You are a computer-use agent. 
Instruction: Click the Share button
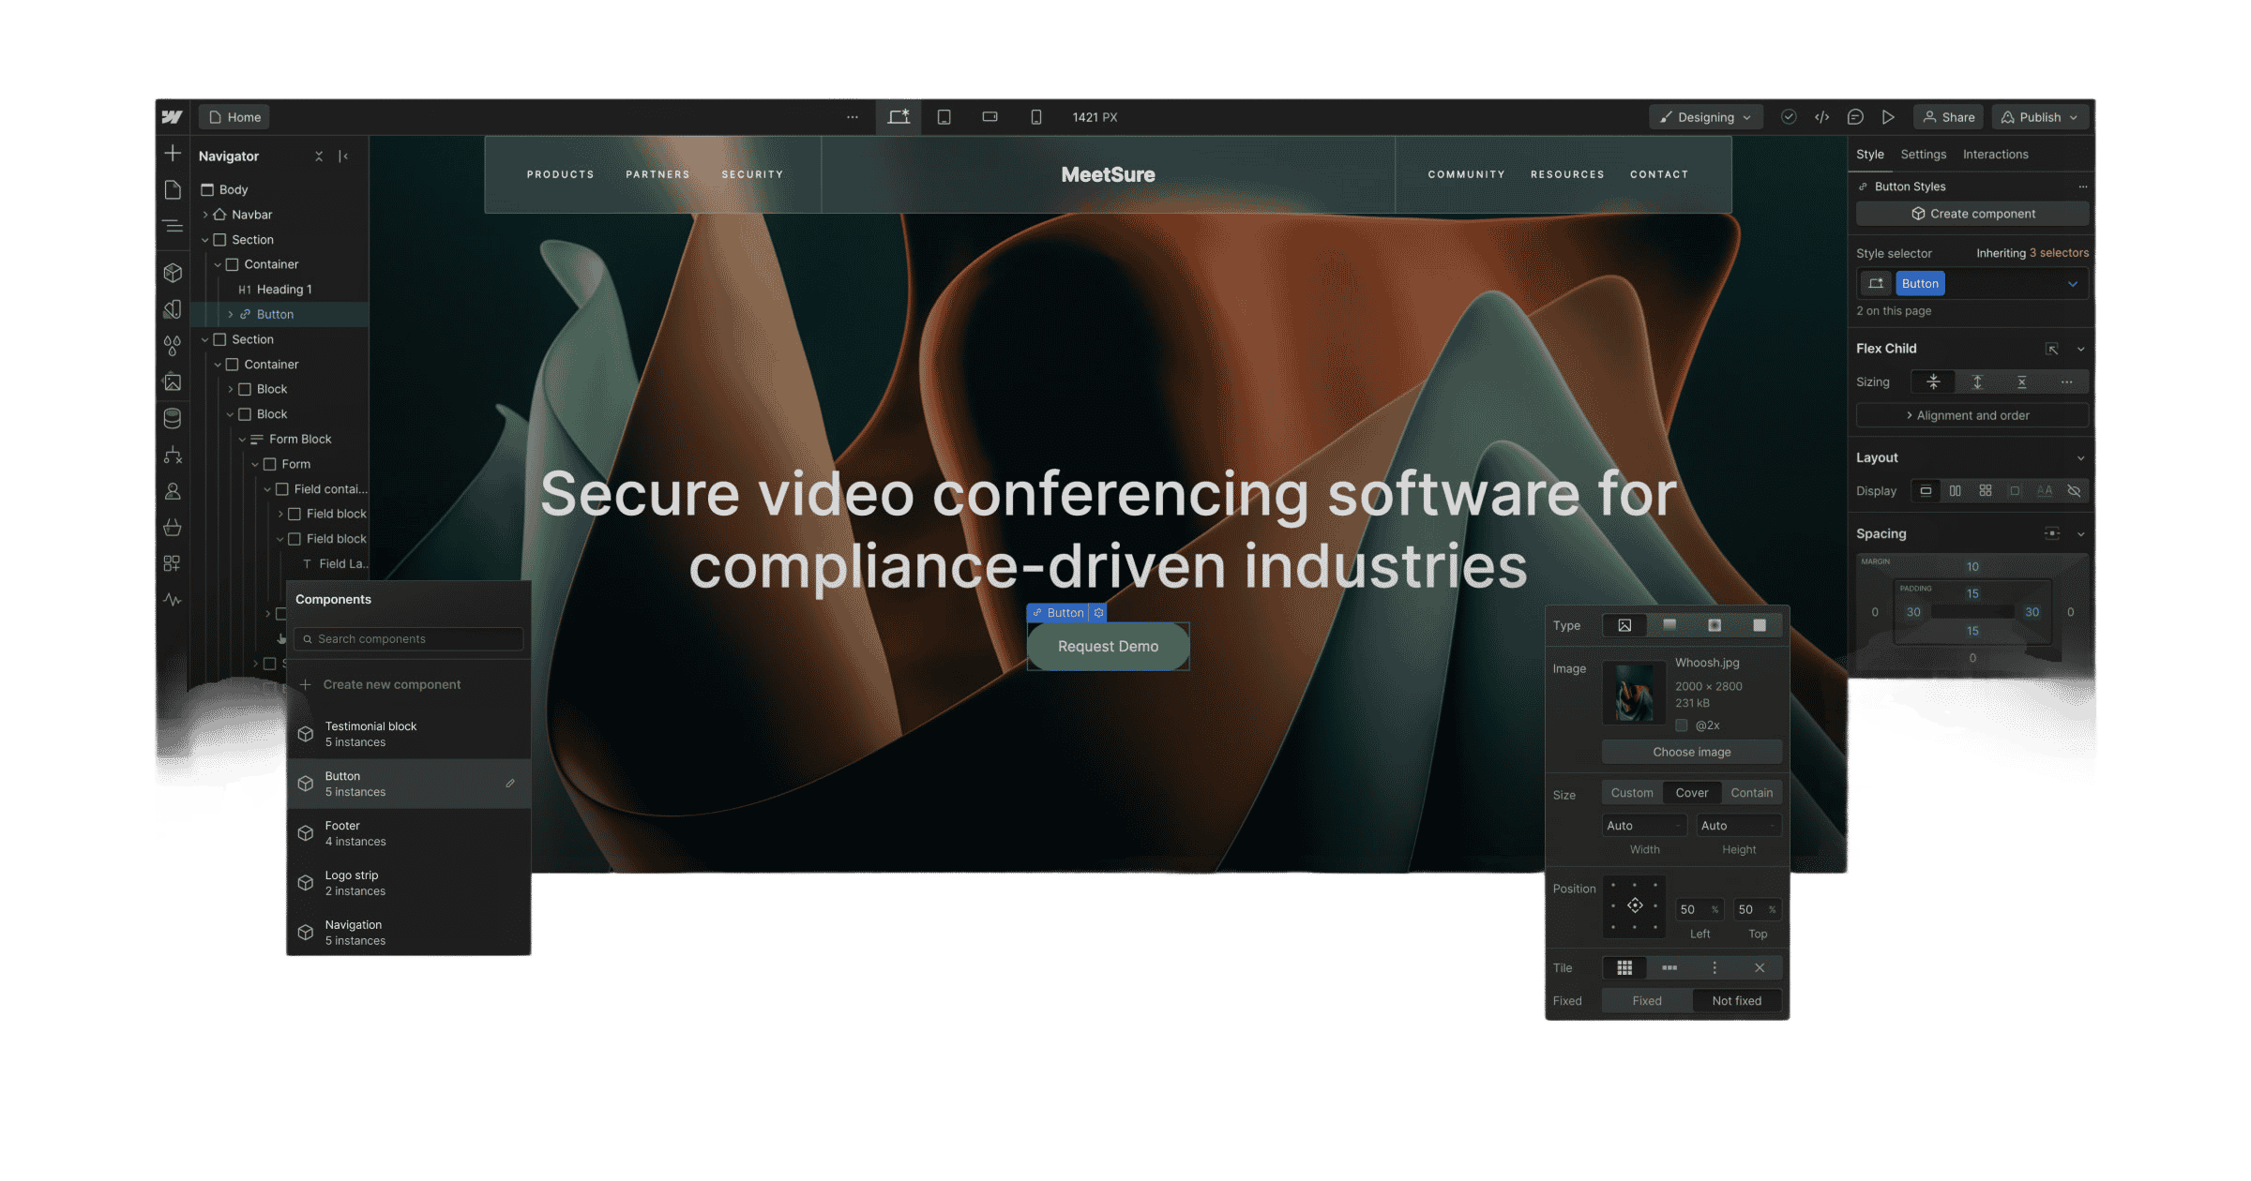coord(1949,117)
